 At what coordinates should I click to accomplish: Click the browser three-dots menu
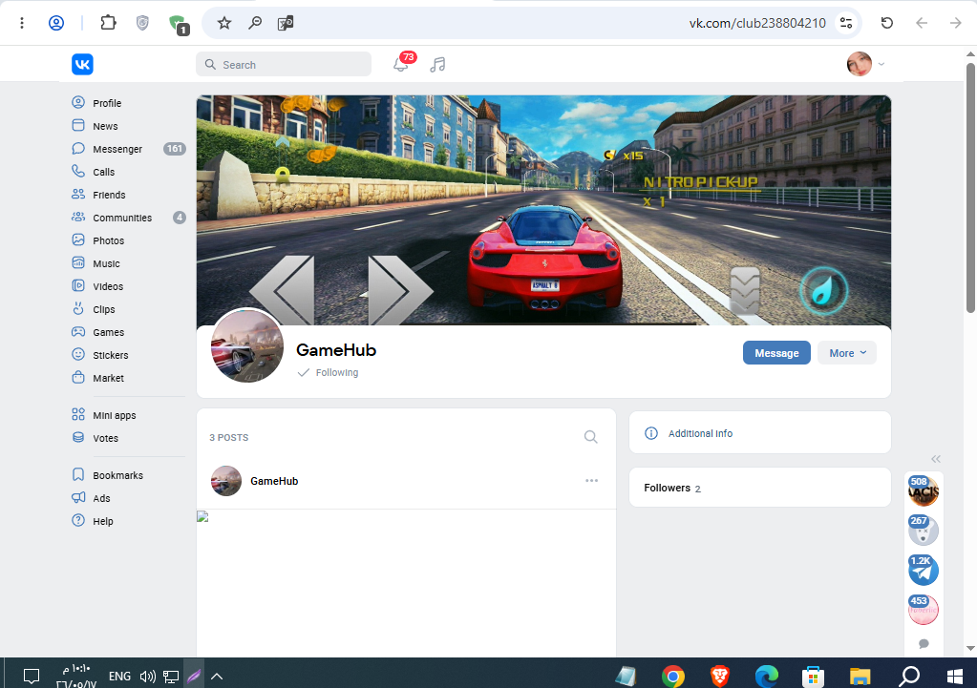[22, 23]
